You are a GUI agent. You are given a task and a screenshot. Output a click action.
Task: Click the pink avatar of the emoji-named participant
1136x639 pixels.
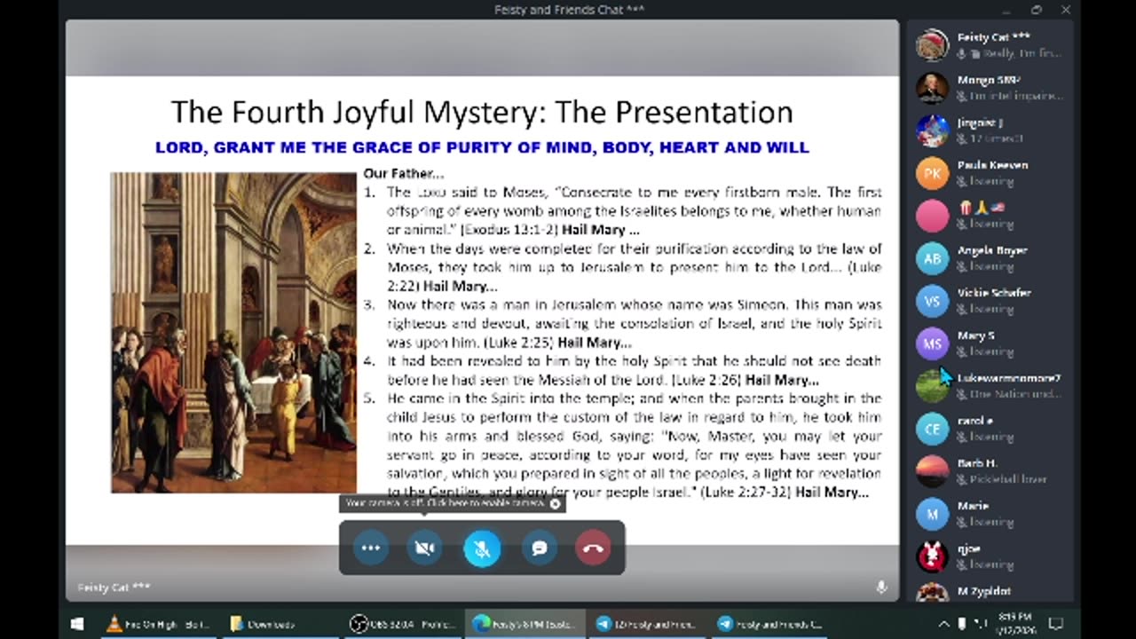[x=932, y=216]
